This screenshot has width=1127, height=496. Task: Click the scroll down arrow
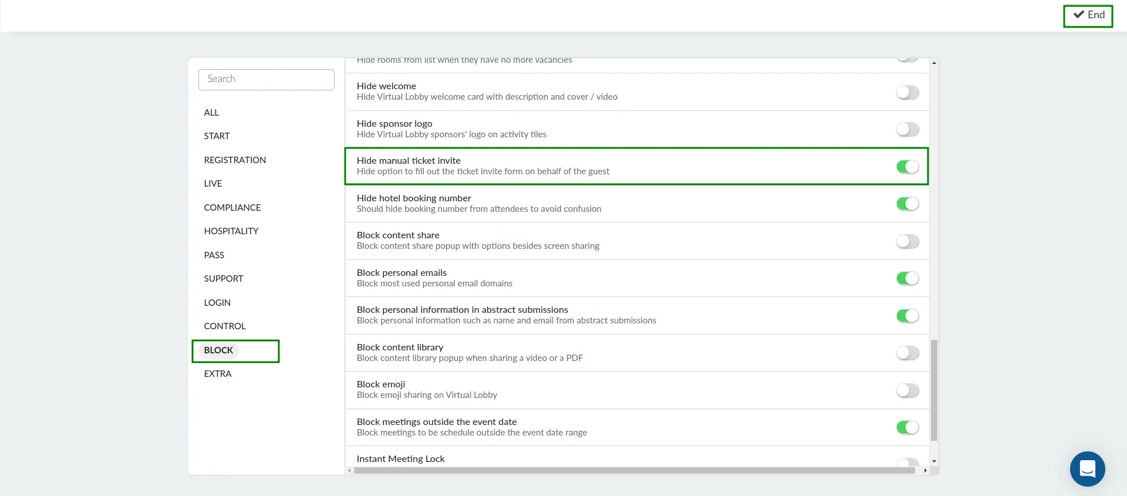pyautogui.click(x=934, y=462)
